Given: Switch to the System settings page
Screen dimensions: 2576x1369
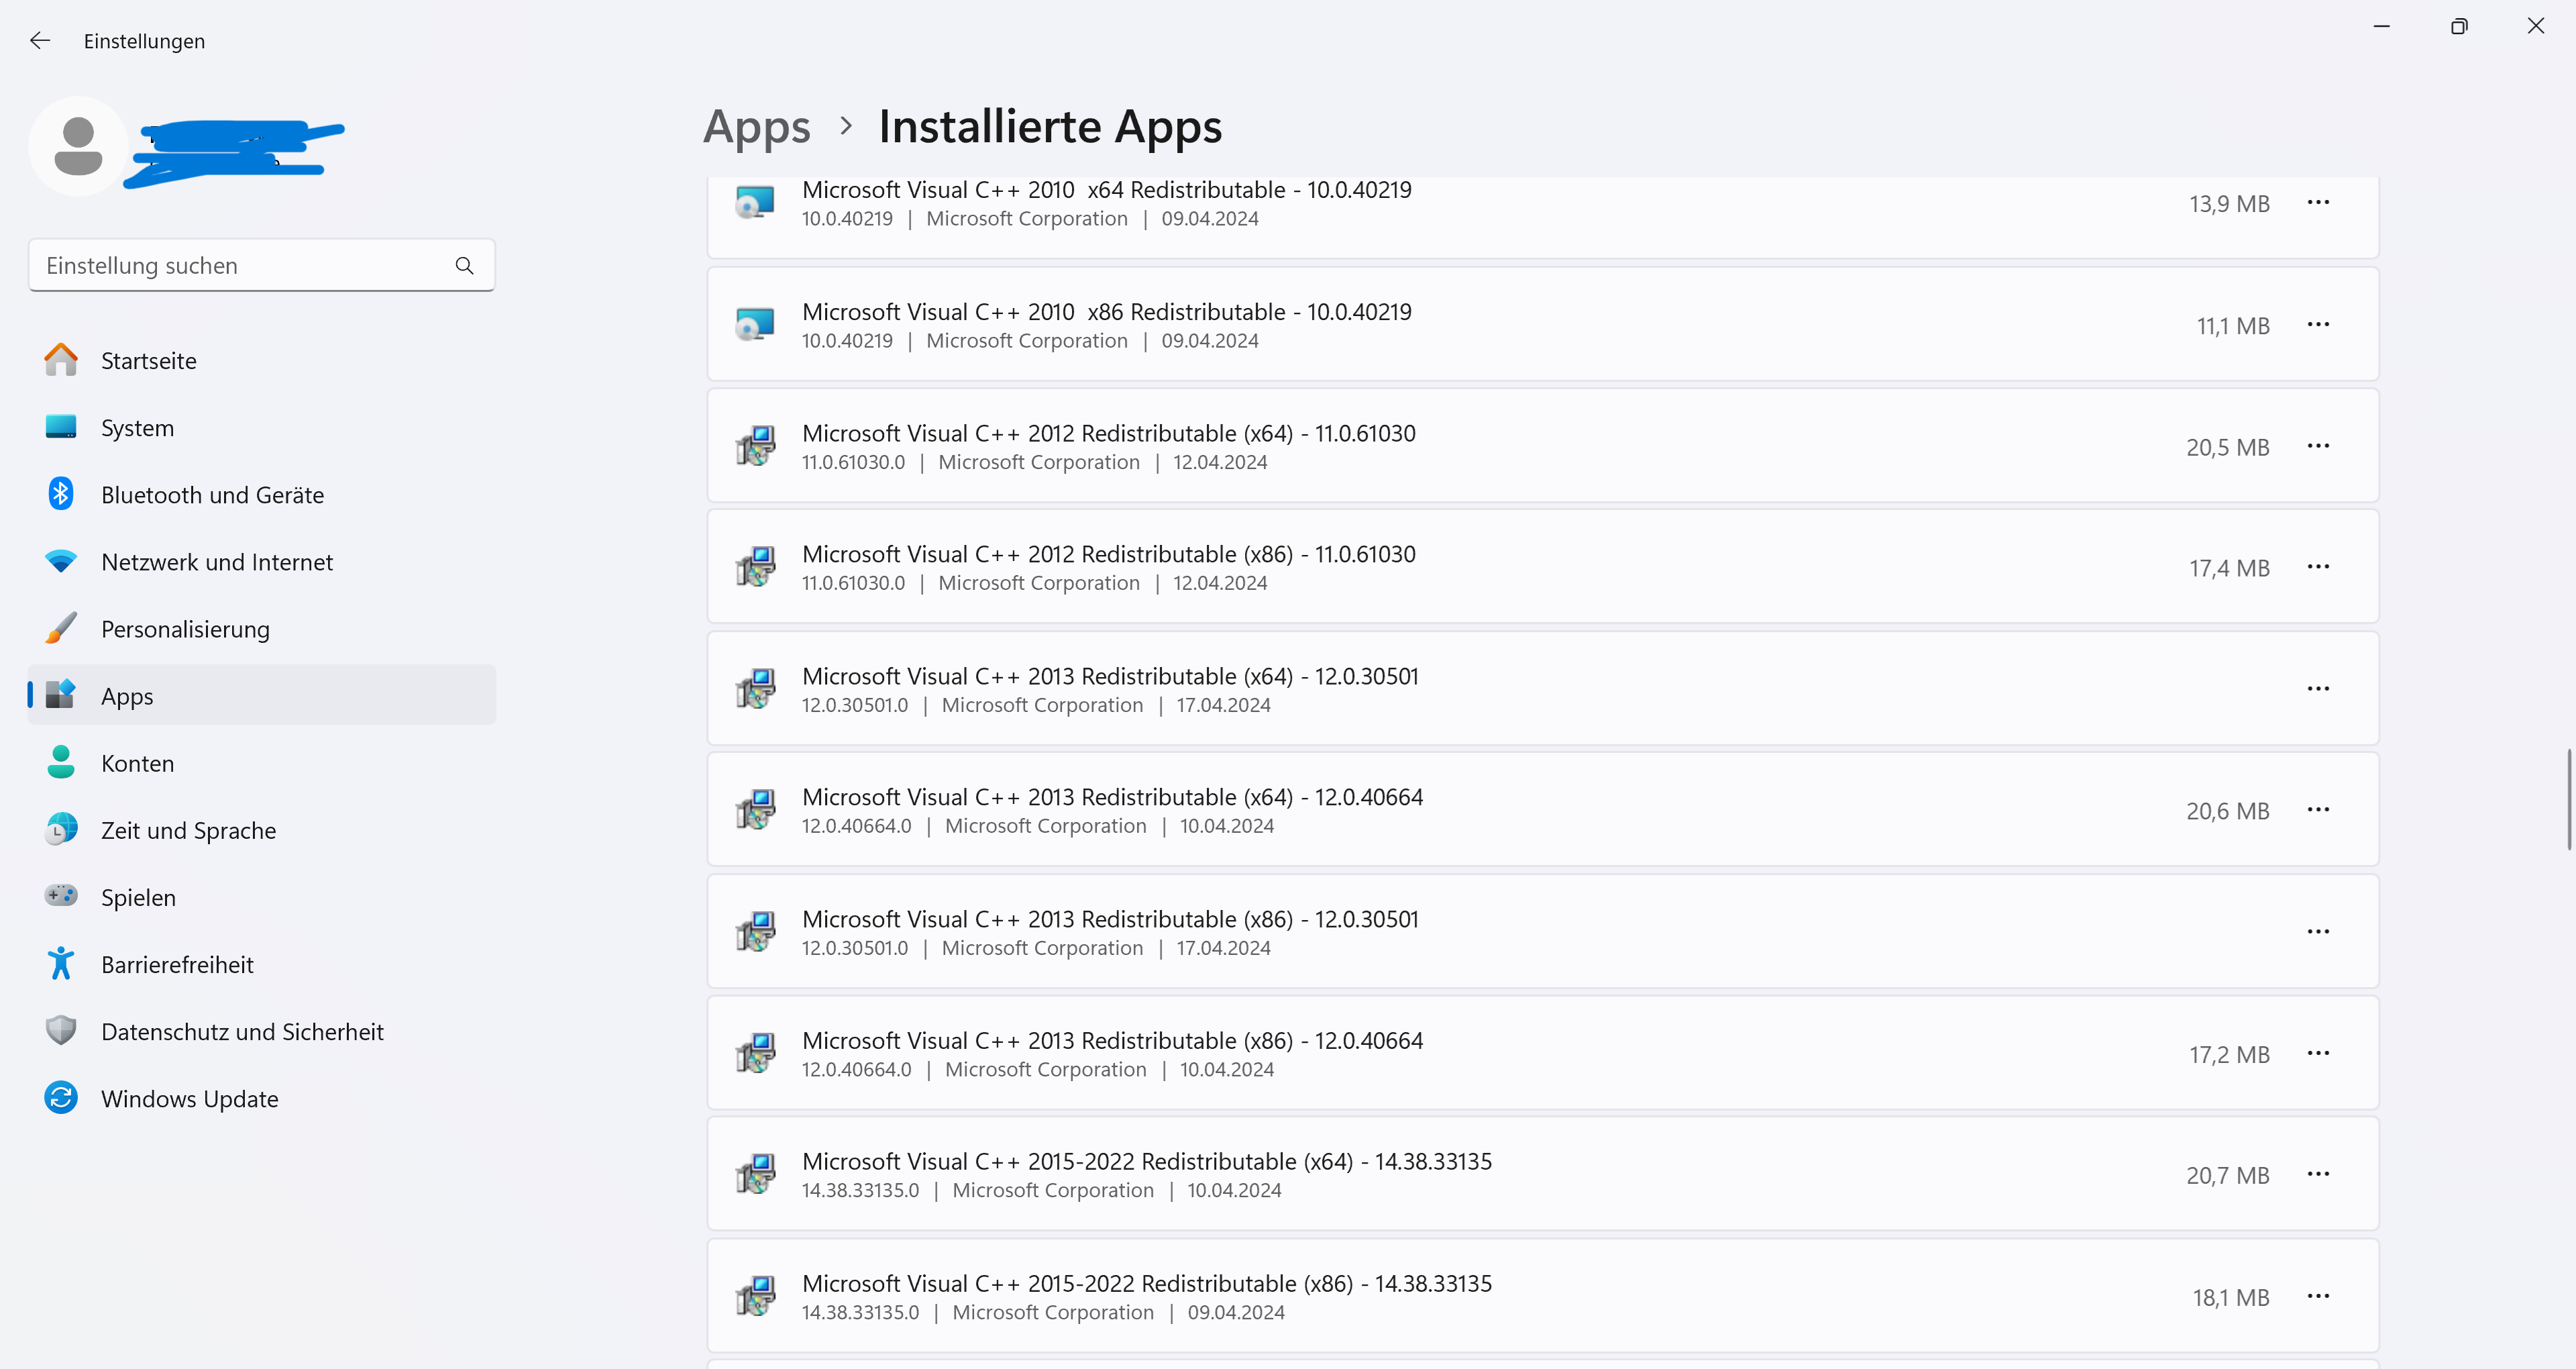Looking at the screenshot, I should tap(137, 427).
